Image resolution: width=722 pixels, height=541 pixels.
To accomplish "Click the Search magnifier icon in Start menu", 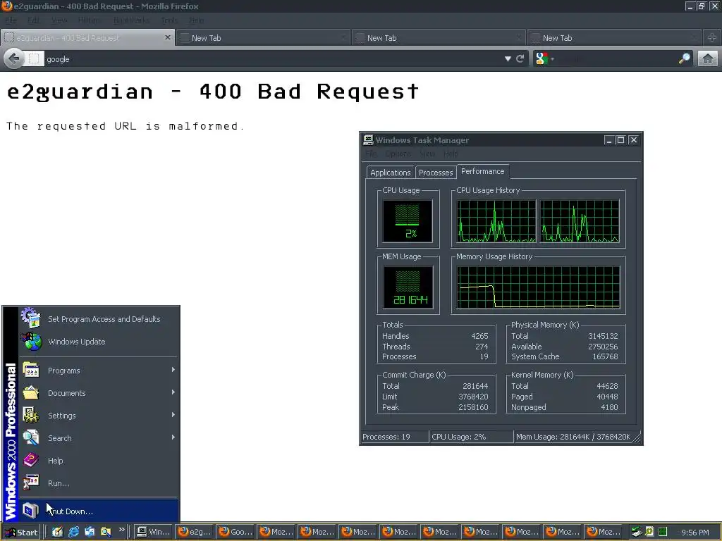I will 31,437.
